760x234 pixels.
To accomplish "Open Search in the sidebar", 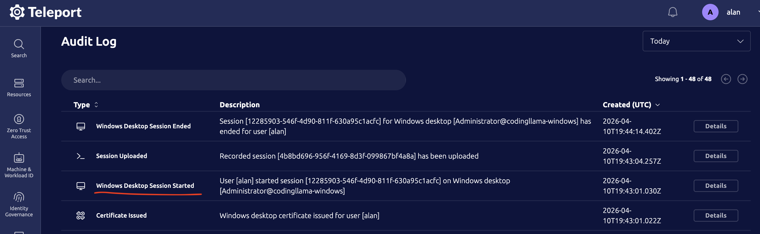I will (x=19, y=48).
